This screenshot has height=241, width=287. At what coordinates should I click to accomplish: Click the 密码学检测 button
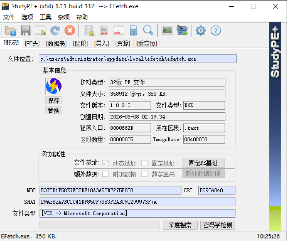click(218, 225)
